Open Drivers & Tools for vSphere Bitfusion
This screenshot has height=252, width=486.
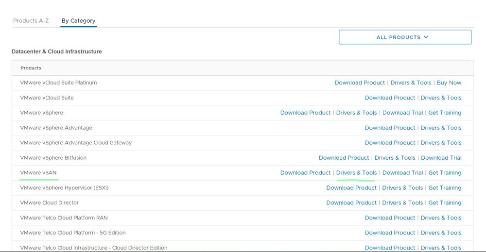(395, 158)
